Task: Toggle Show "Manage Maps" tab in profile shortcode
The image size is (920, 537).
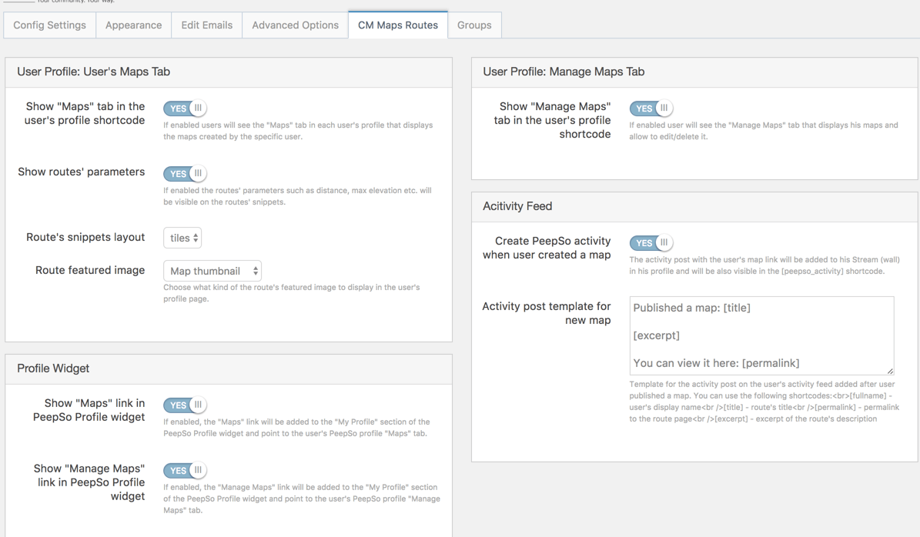Action: tap(651, 108)
